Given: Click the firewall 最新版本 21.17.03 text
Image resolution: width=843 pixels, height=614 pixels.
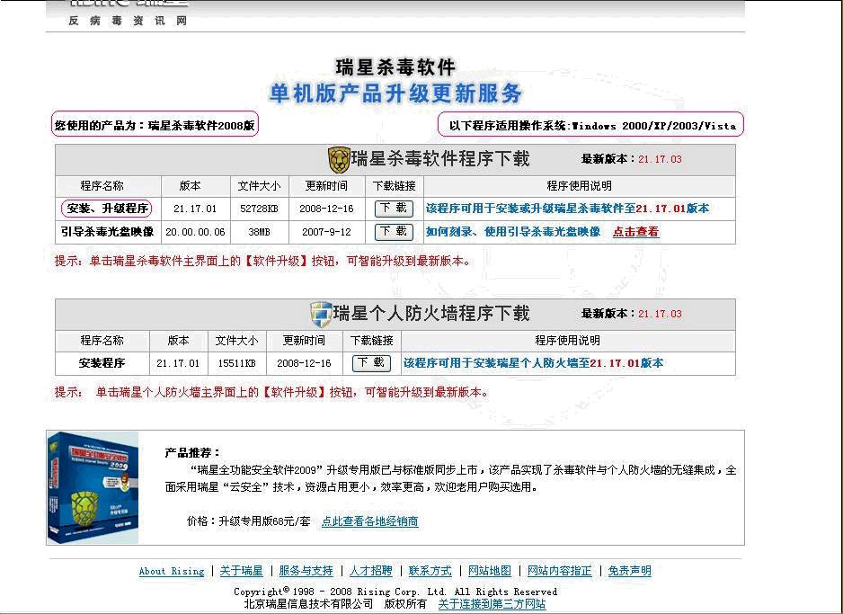Looking at the screenshot, I should tap(631, 314).
